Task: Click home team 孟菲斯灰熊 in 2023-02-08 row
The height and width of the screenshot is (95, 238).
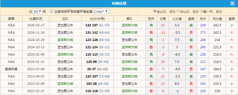Action: (x=65, y=84)
